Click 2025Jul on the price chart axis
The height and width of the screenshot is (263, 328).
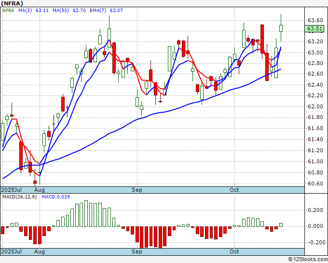[12, 190]
